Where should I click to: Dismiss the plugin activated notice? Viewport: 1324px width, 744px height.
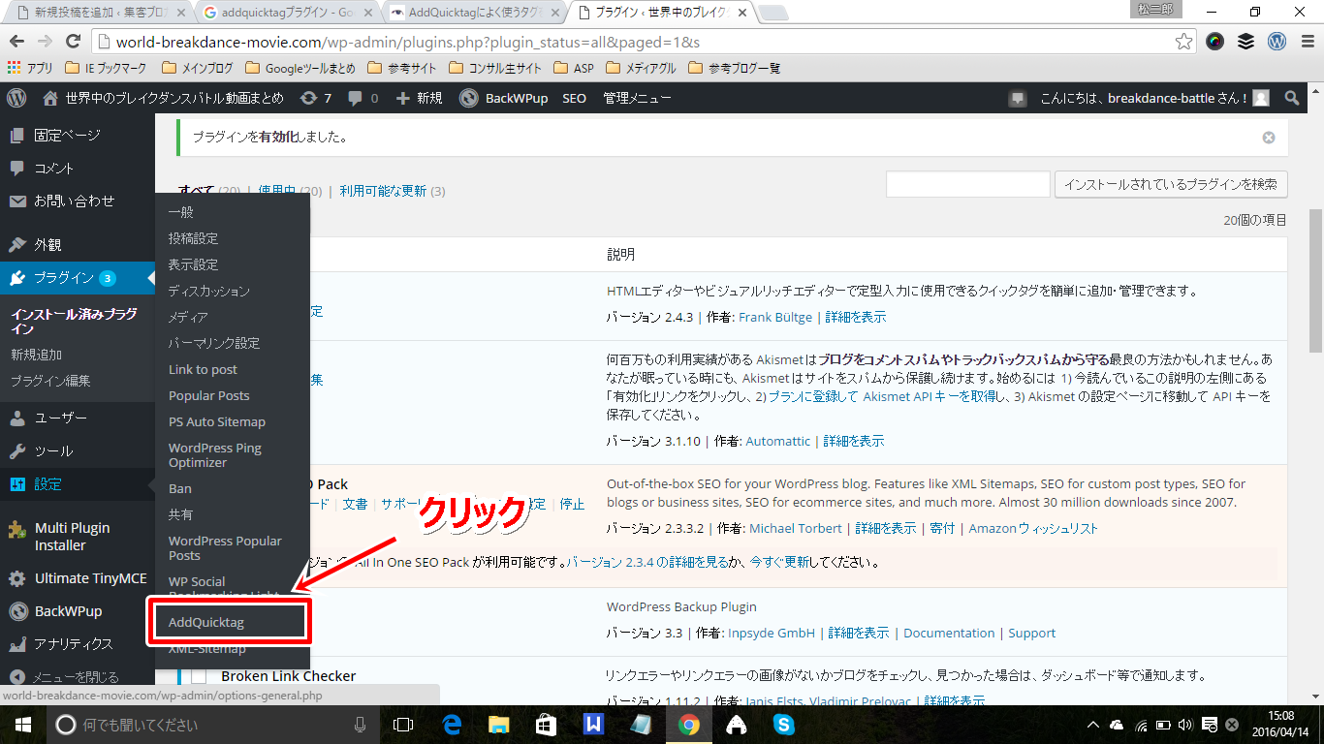coord(1269,138)
